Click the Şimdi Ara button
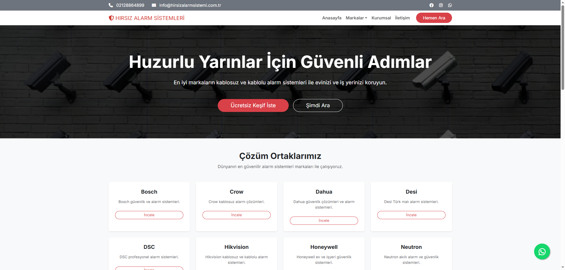 [x=318, y=105]
